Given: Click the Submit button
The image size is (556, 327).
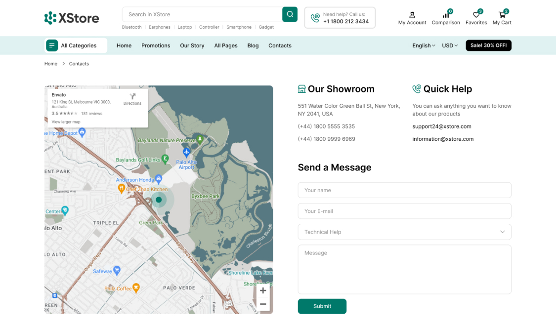Looking at the screenshot, I should (x=322, y=306).
